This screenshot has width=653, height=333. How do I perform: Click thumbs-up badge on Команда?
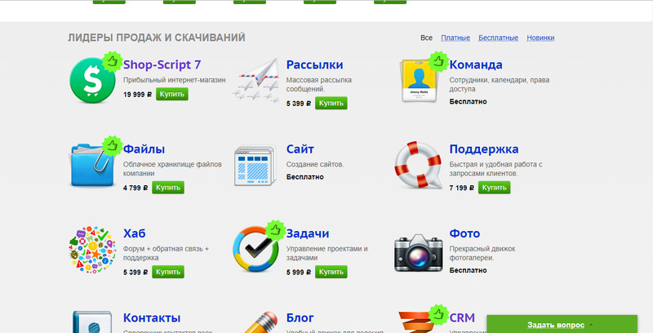pos(438,61)
